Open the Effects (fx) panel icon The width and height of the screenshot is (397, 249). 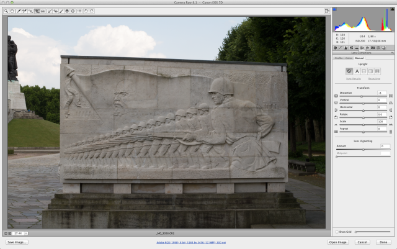pos(367,48)
